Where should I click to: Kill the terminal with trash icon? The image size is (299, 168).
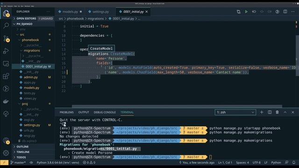(277, 112)
